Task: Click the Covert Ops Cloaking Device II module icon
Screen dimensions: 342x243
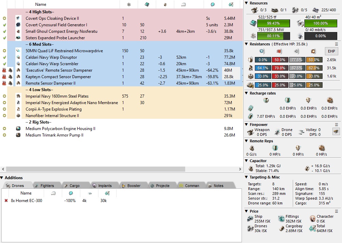Action: 18,18
